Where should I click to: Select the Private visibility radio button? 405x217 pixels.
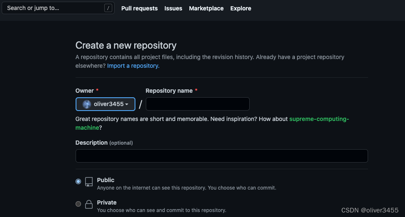click(79, 204)
